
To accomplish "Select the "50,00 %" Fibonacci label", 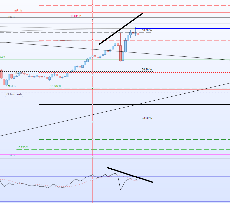I will click(147, 30).
